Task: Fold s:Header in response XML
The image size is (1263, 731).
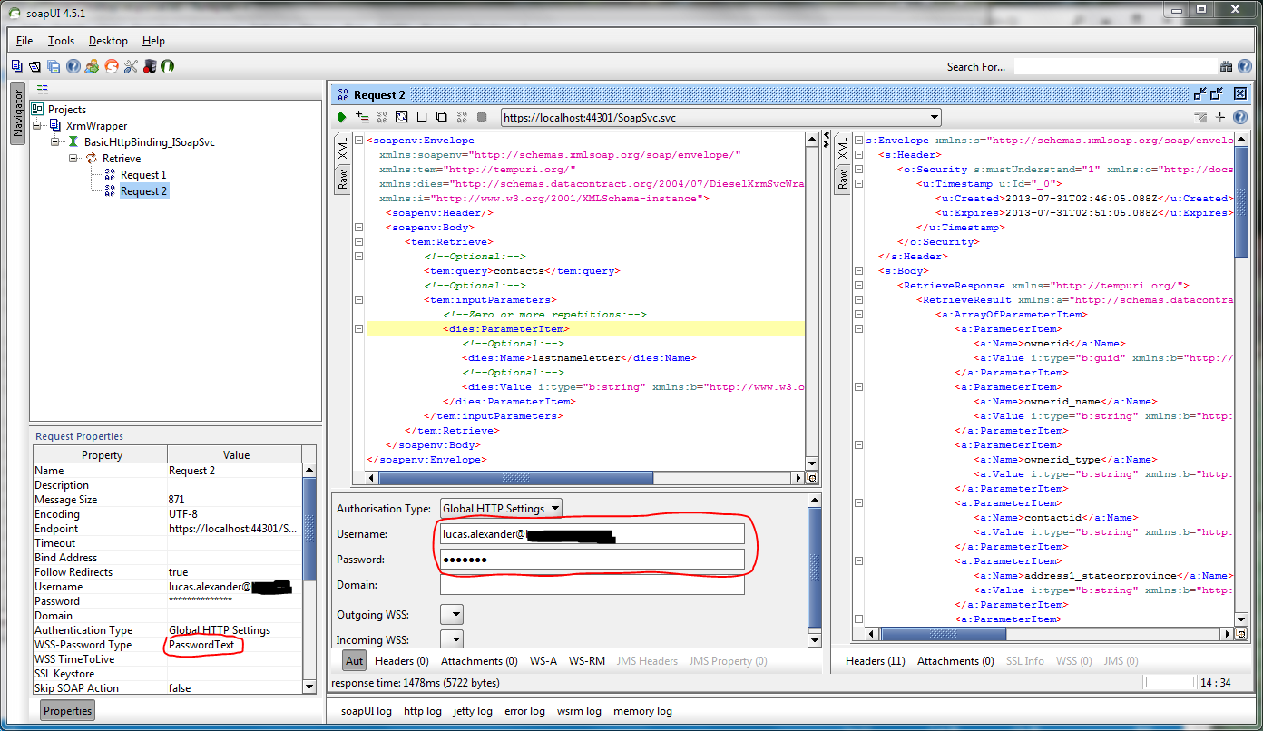Action: [858, 155]
